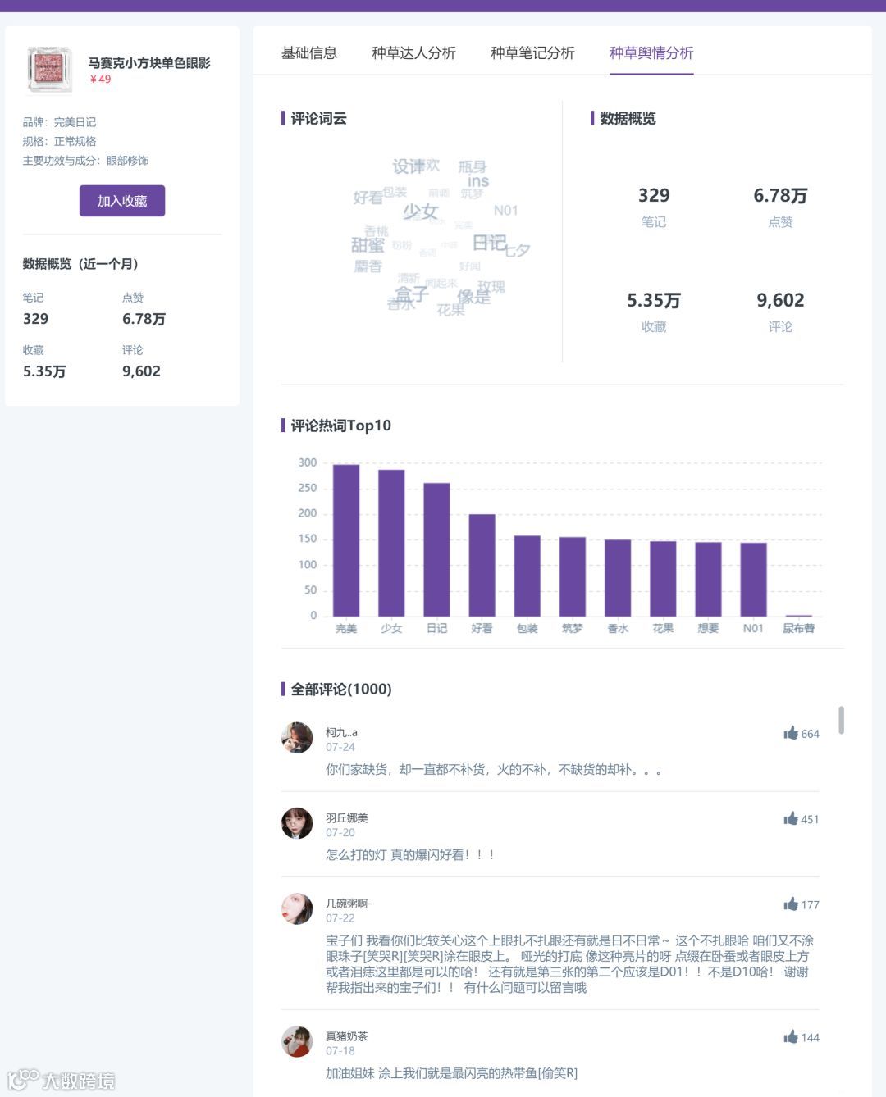The height and width of the screenshot is (1097, 886).
Task: Click the 主要功效与成分: 眼部修饰 text
Action: click(x=86, y=161)
